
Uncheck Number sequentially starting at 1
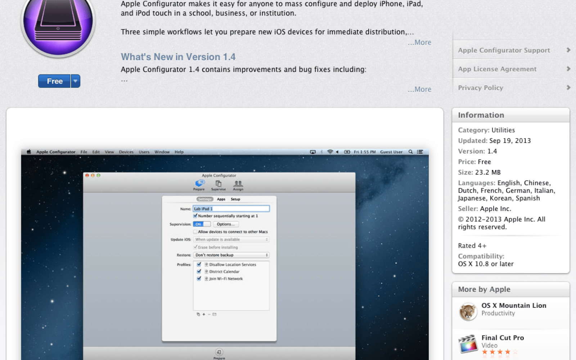coord(195,216)
